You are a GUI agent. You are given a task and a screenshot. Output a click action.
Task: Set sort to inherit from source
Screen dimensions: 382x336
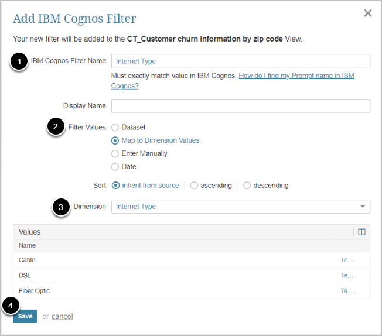[116, 186]
